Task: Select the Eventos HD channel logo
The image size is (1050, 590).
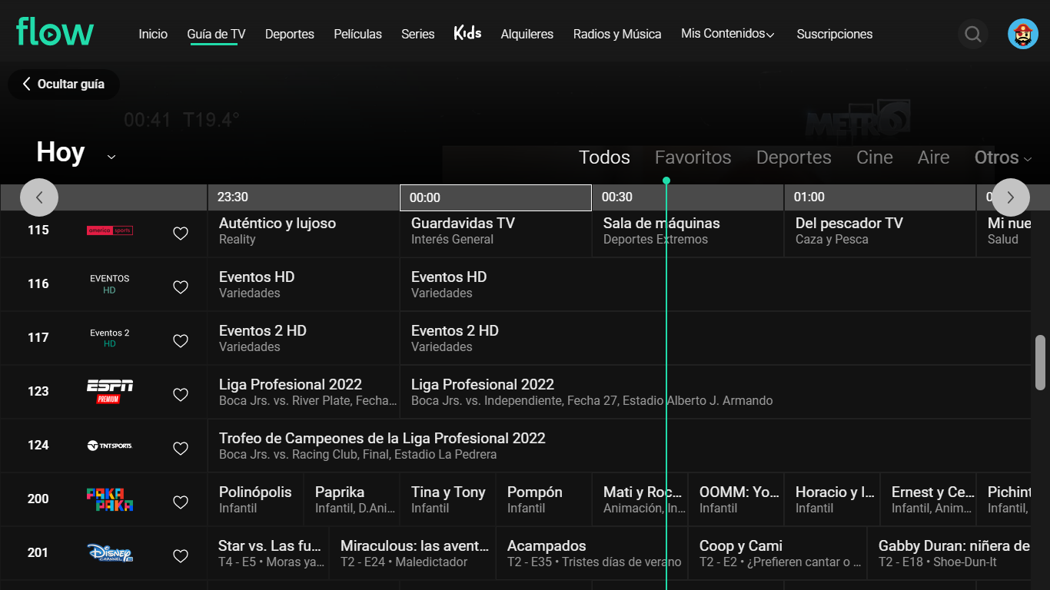Action: [x=110, y=284]
